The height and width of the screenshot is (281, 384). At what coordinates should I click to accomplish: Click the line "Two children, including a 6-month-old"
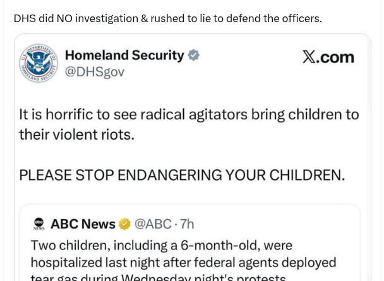(161, 245)
